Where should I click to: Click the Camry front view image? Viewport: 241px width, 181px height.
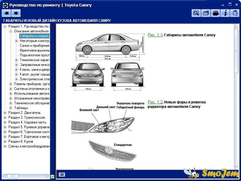pyautogui.click(x=88, y=76)
